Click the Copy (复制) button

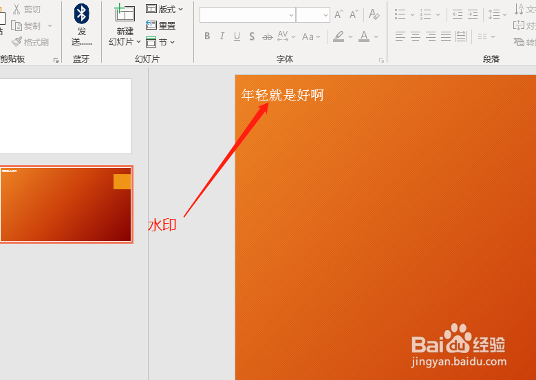(x=26, y=25)
